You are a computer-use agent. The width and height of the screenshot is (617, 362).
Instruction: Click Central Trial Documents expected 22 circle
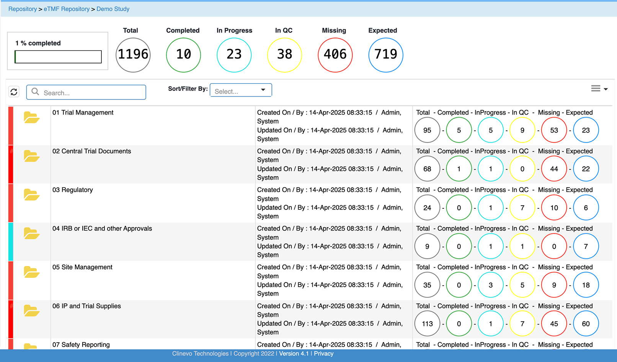click(x=586, y=169)
